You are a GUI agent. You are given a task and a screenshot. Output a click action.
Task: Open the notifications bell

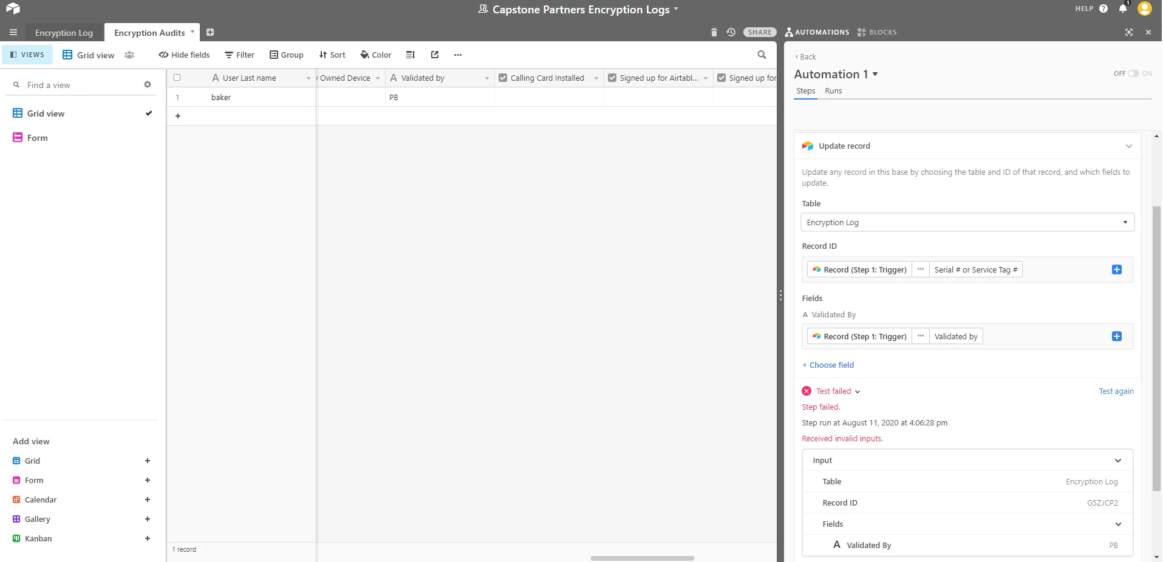[1123, 8]
